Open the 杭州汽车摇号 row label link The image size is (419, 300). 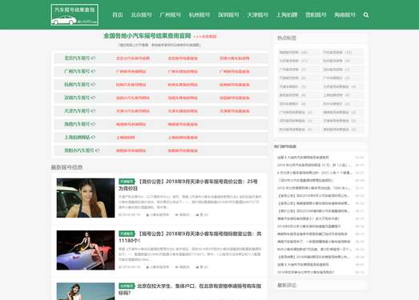tap(77, 85)
